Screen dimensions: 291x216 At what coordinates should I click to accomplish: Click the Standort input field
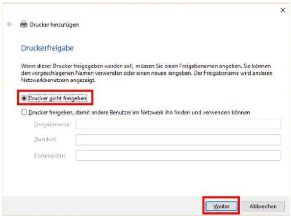pyautogui.click(x=178, y=140)
